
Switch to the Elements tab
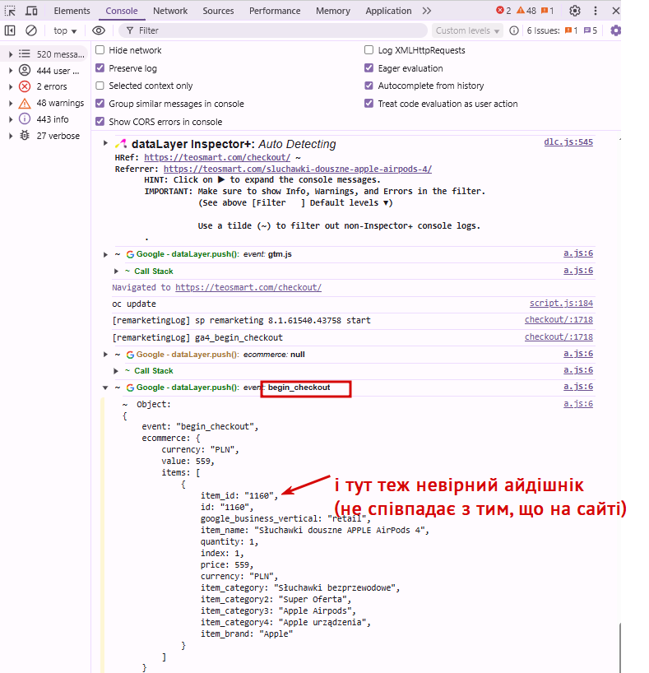click(72, 11)
